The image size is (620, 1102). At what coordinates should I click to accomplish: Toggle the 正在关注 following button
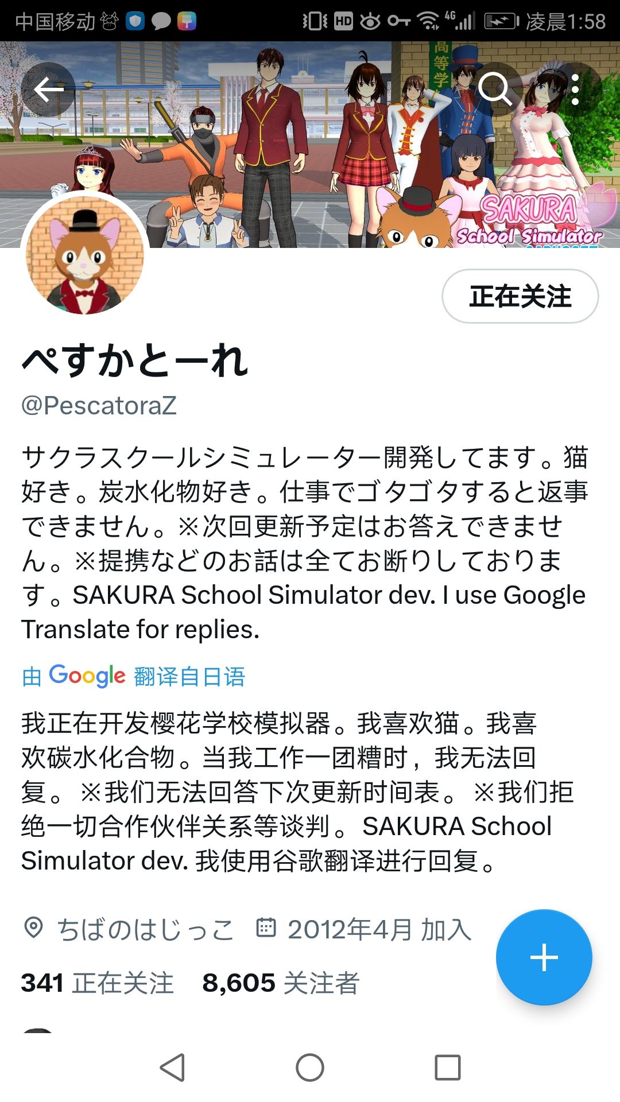point(520,296)
